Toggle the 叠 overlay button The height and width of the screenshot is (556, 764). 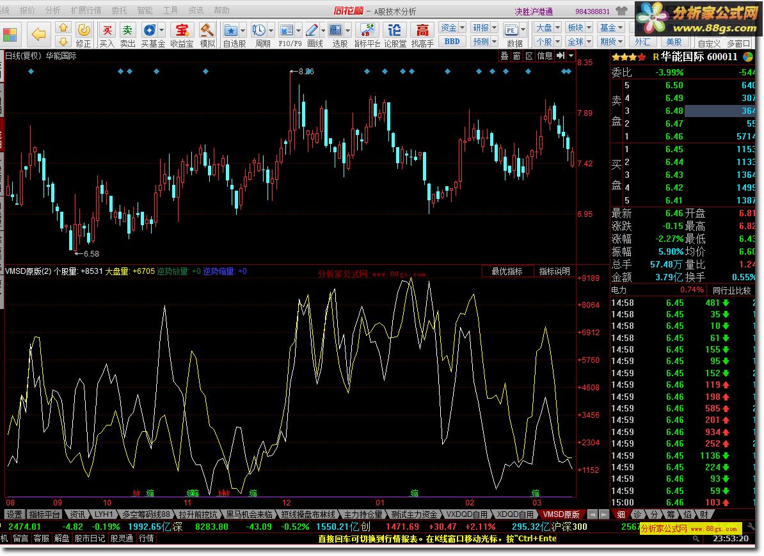coord(504,56)
